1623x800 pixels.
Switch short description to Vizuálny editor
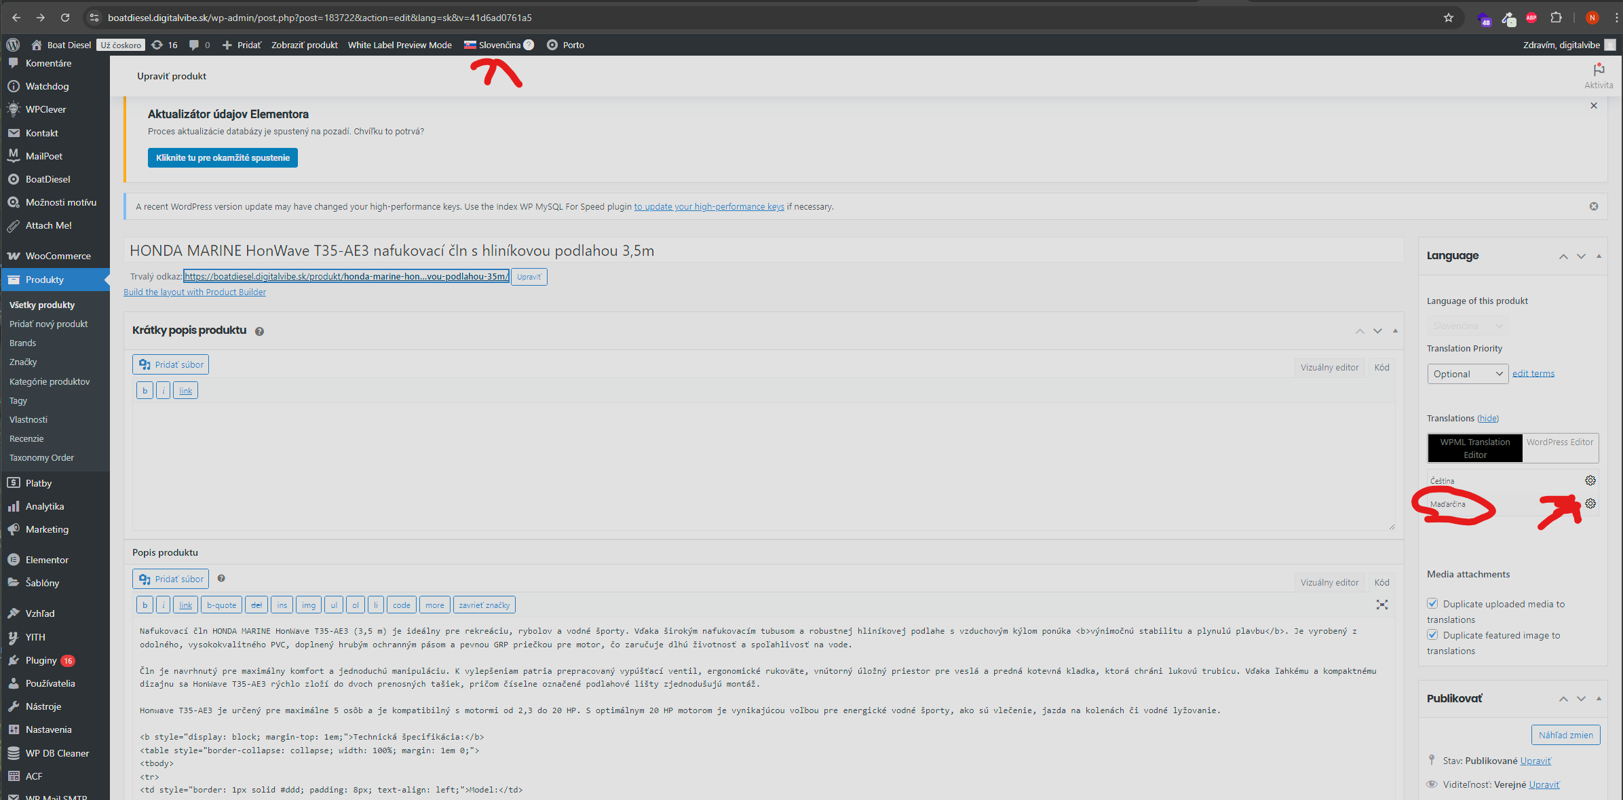1329,368
